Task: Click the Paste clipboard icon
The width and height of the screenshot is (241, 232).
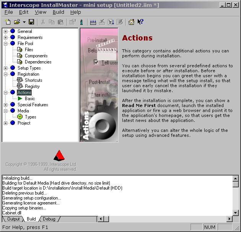Action: 60,22
